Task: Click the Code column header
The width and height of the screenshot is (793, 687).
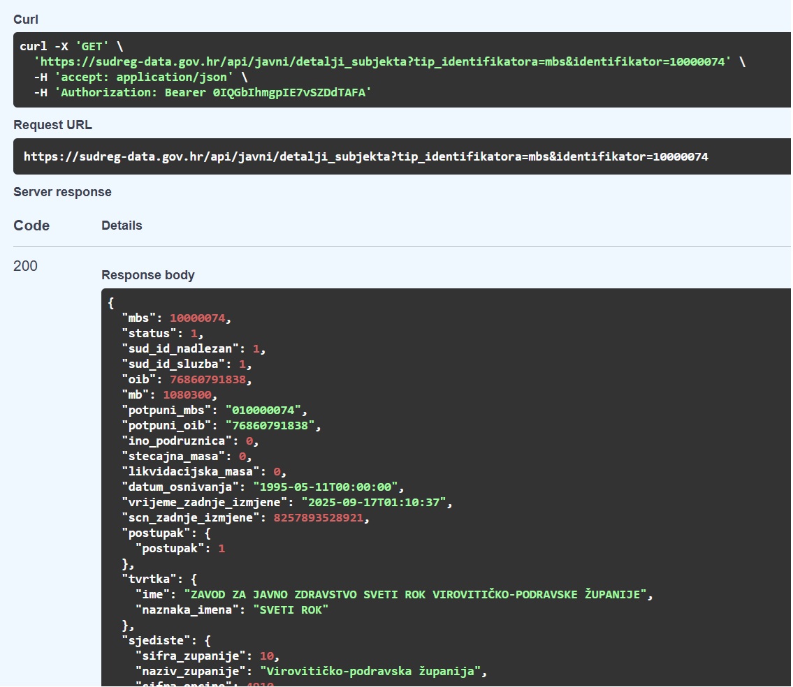Action: point(31,226)
